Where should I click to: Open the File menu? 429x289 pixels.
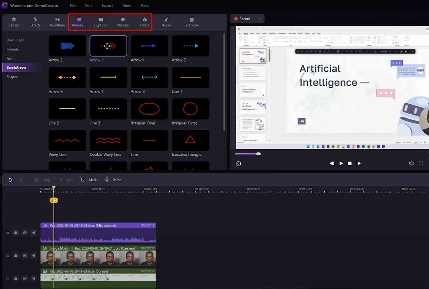(x=73, y=6)
